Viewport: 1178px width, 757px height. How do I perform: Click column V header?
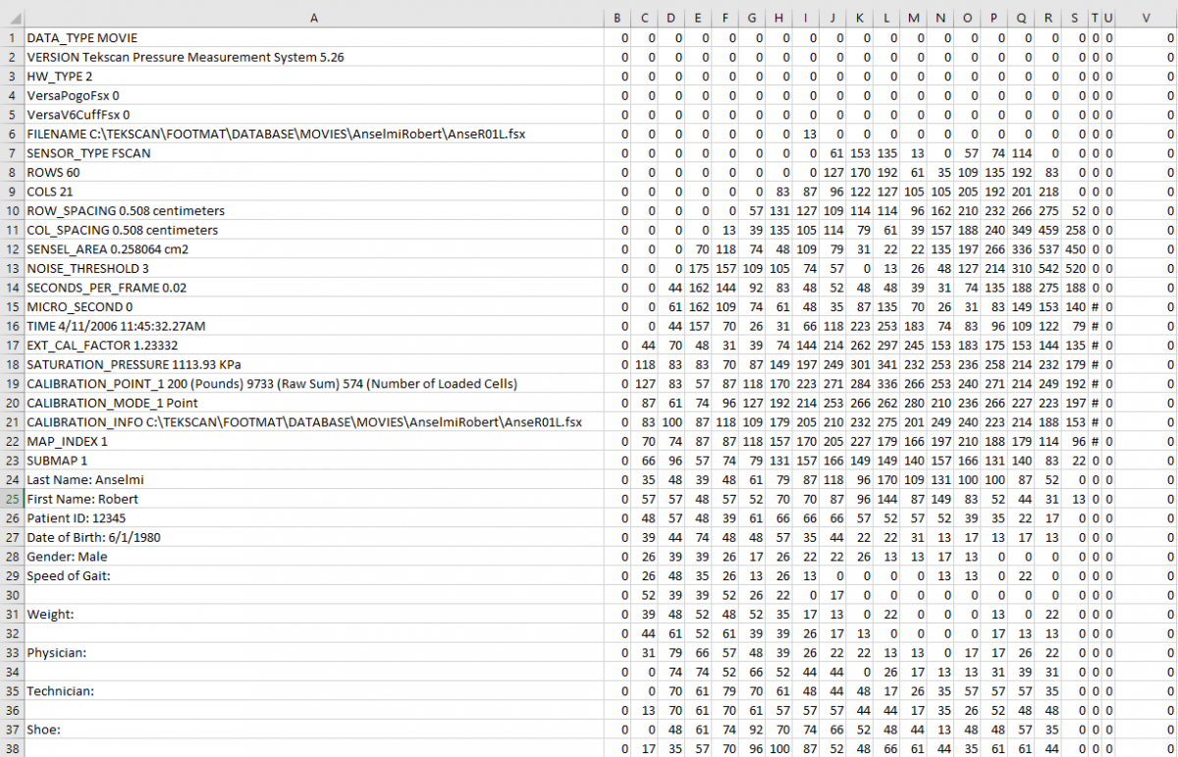pos(1147,18)
